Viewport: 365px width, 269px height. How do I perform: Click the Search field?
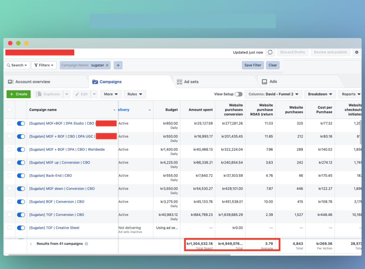pos(17,65)
